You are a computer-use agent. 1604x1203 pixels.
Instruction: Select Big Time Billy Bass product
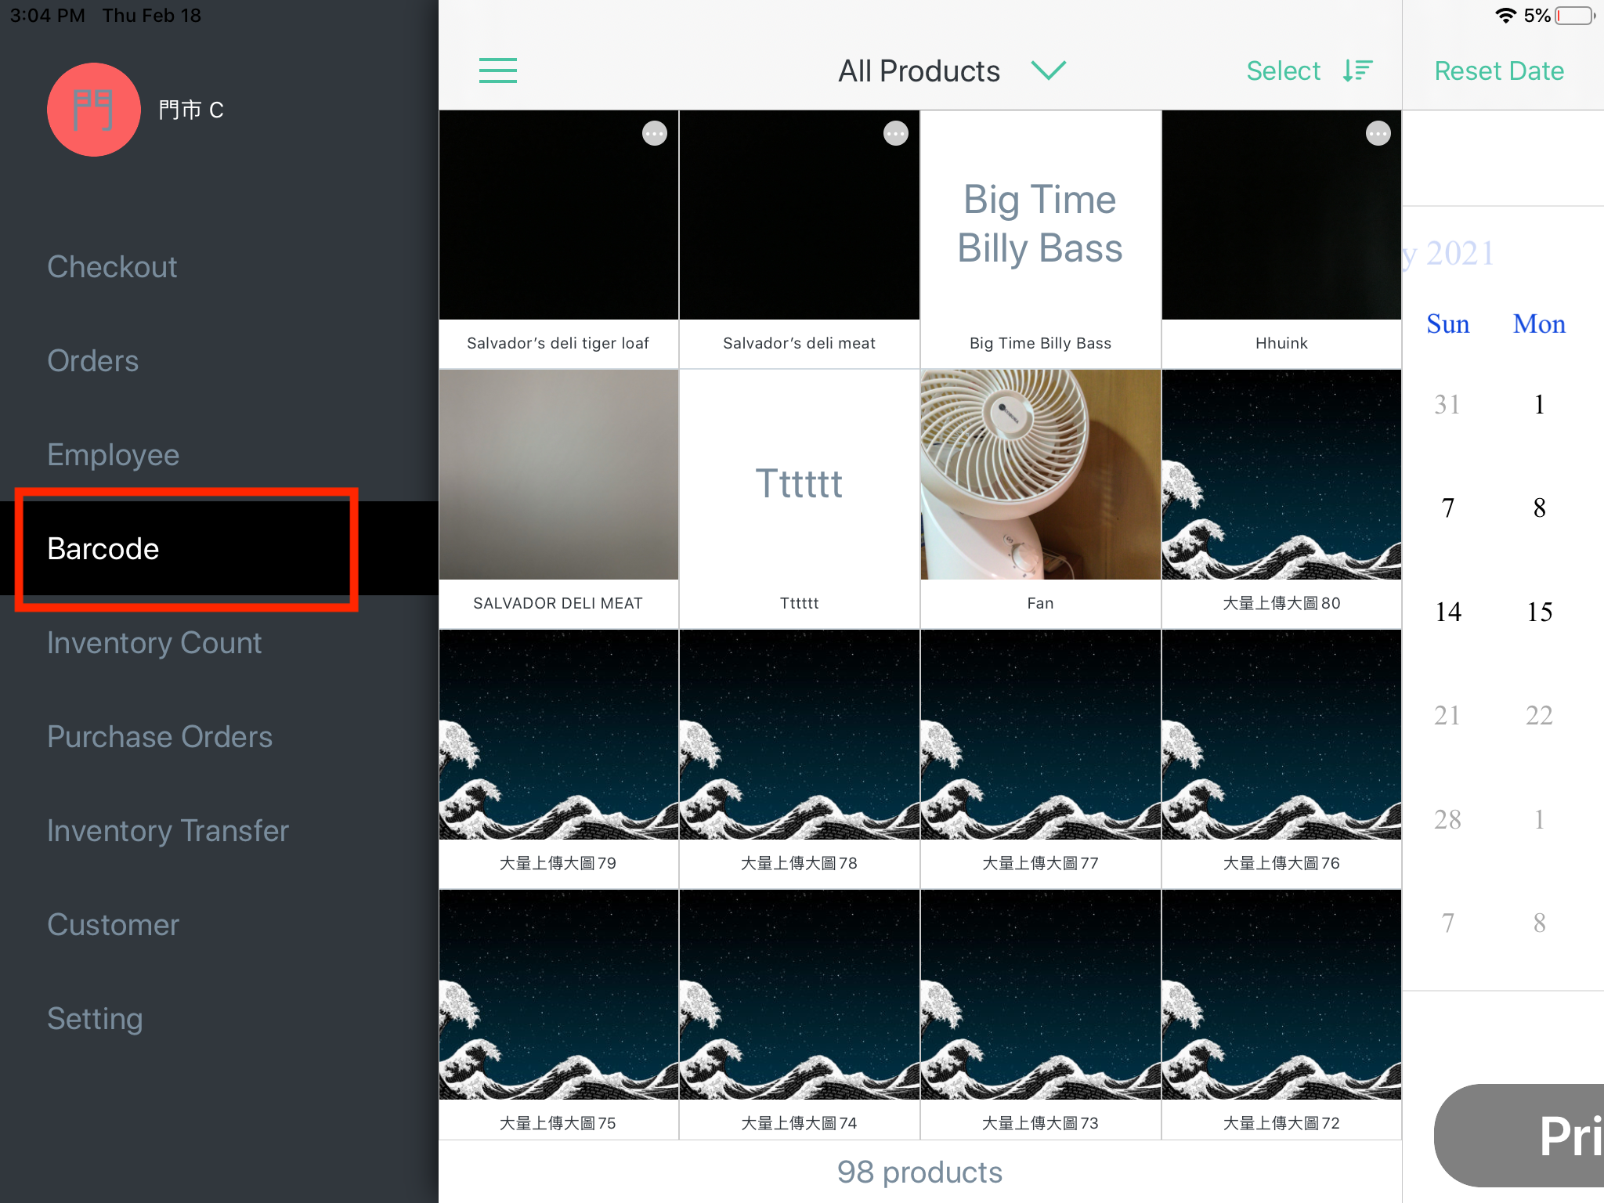click(x=1040, y=239)
